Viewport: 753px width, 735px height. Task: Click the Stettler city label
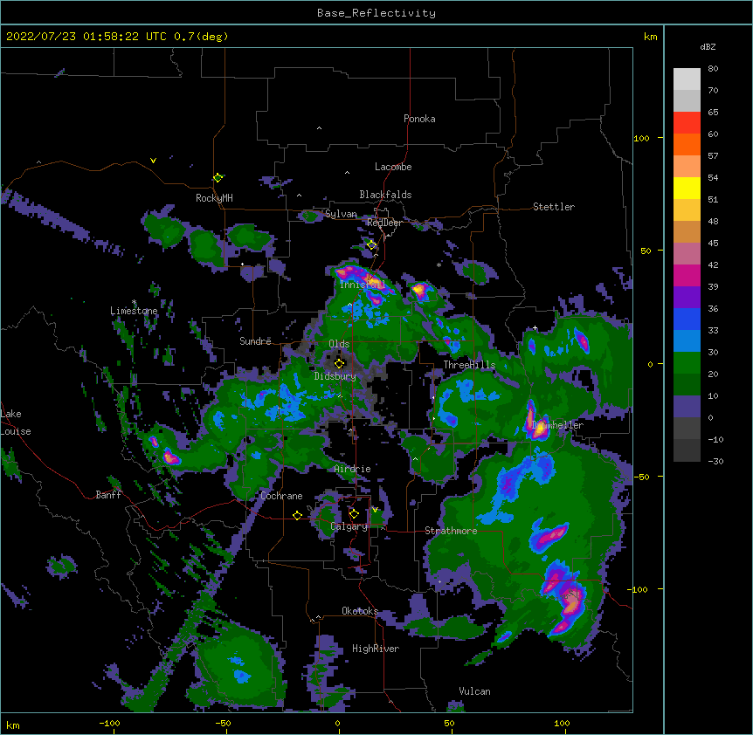[554, 207]
